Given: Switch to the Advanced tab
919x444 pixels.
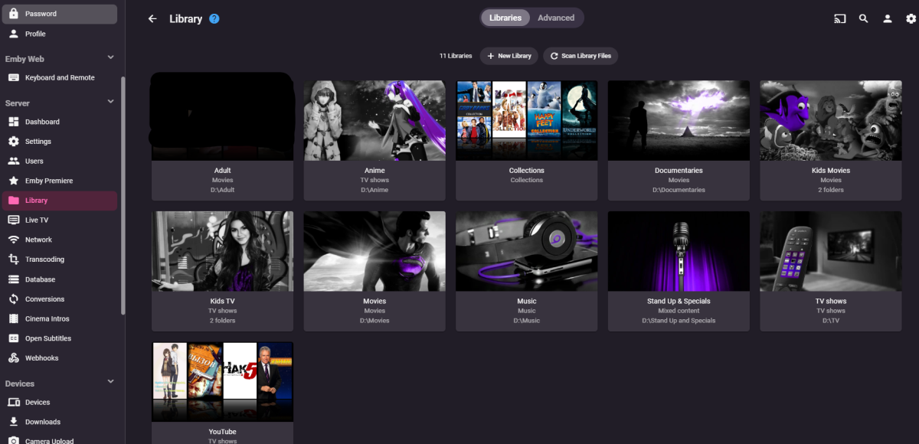Looking at the screenshot, I should 557,17.
